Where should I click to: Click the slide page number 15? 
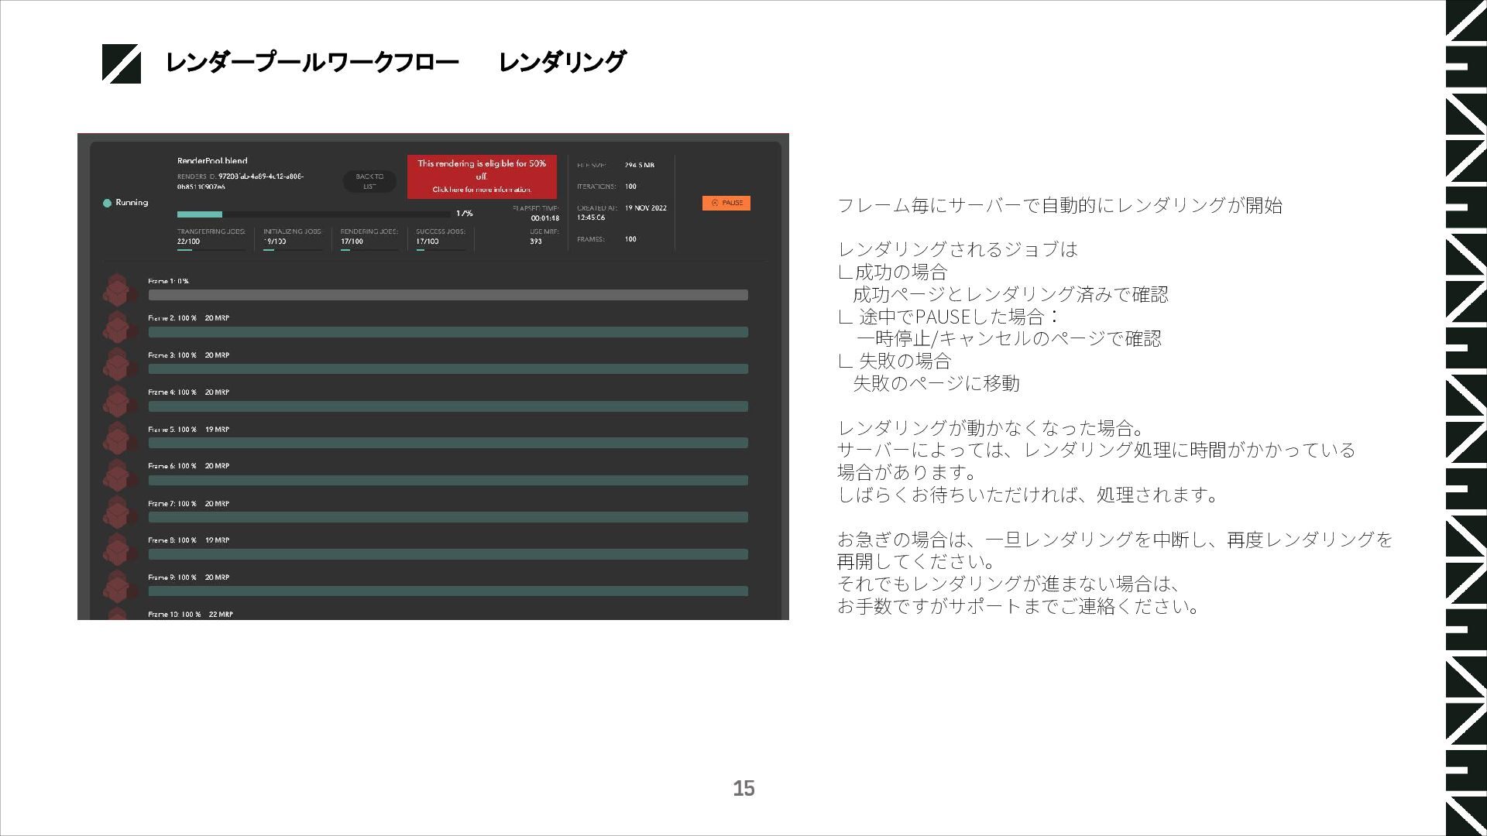click(x=743, y=788)
